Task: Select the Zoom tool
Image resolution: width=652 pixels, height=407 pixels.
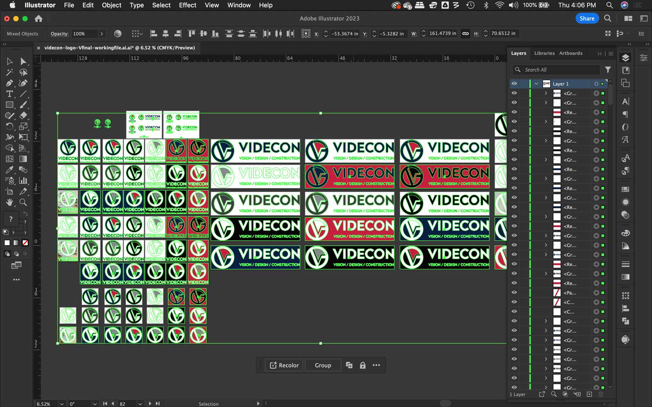Action: click(x=23, y=202)
